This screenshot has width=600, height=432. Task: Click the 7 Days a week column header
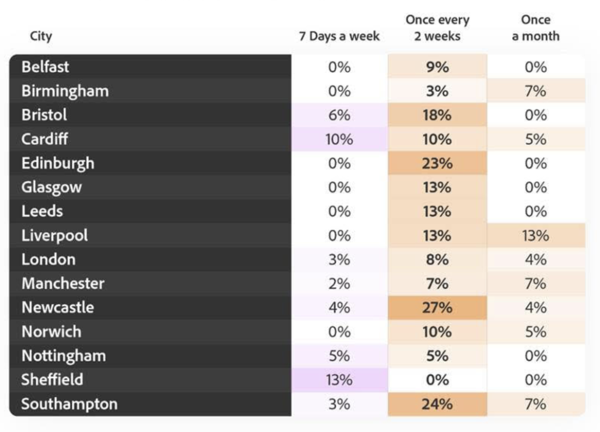pyautogui.click(x=339, y=36)
